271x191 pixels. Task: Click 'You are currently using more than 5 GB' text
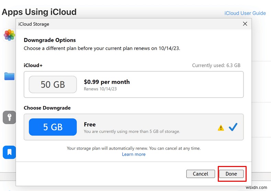(132, 131)
